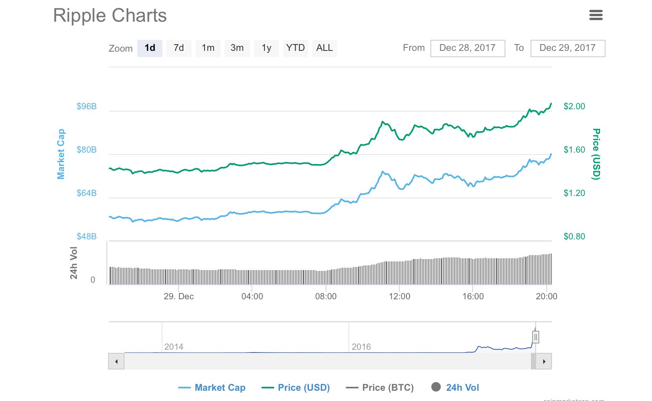Click the $48B market cap axis label

click(87, 236)
